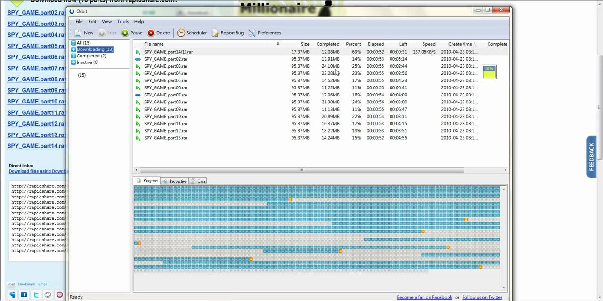Open the Scheduler from the toolbar
The image size is (603, 301).
pos(192,33)
